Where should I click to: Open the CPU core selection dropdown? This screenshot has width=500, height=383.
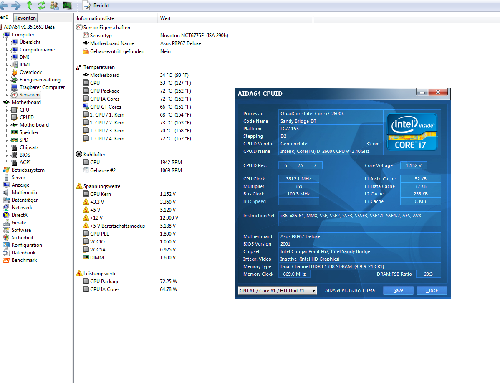[x=278, y=290]
